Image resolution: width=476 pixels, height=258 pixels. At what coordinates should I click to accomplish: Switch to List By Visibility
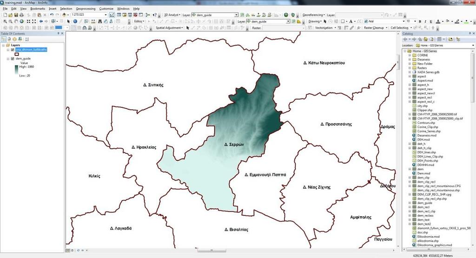[x=14, y=39]
